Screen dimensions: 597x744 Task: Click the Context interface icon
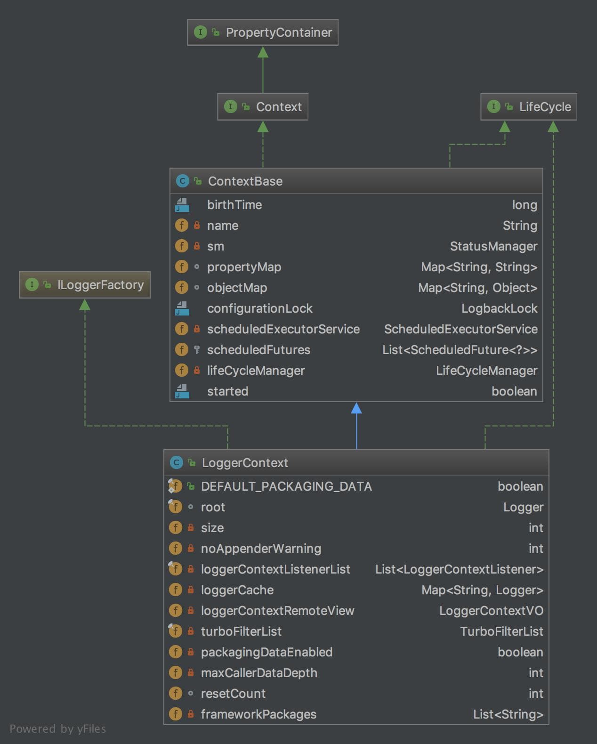pos(230,107)
